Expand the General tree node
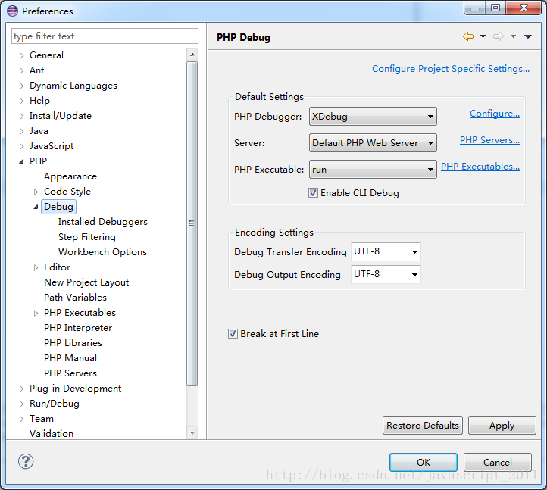 point(22,55)
